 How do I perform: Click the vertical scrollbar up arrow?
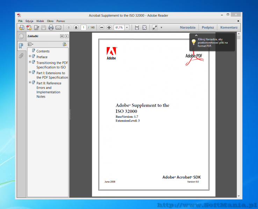pyautogui.click(x=239, y=34)
